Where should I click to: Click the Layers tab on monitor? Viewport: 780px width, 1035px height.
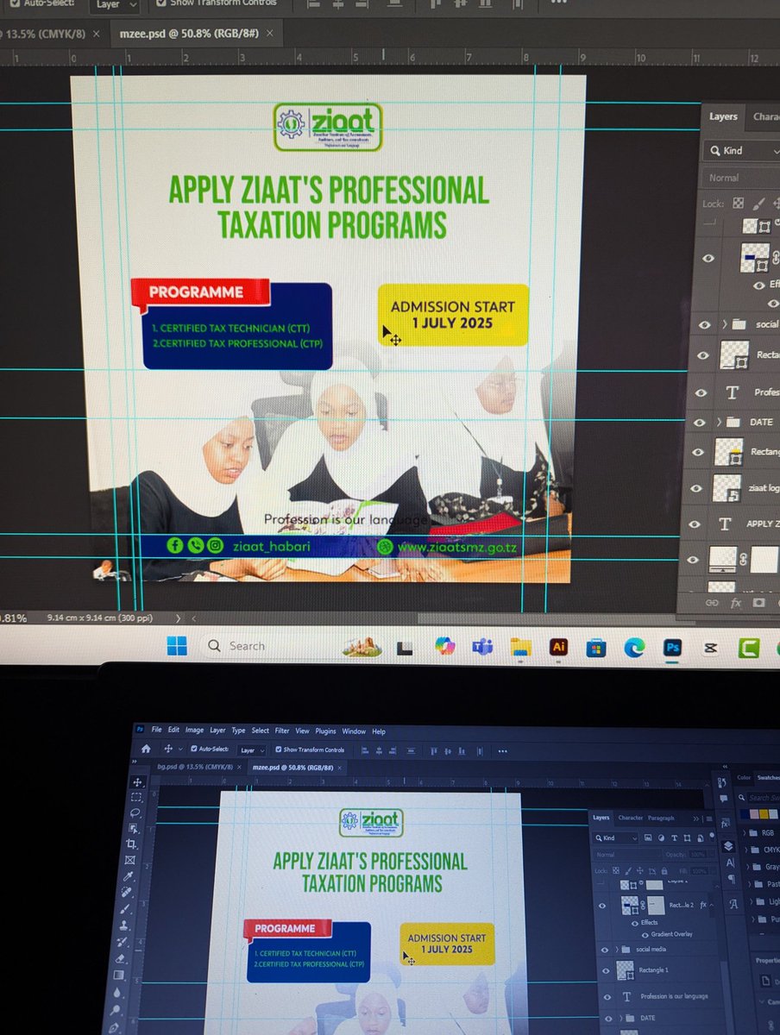723,116
